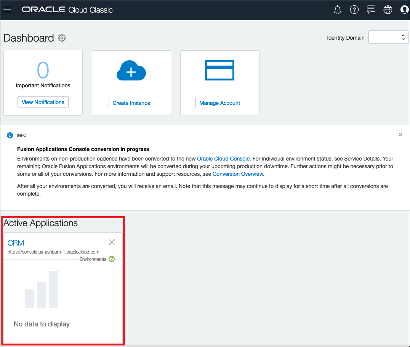This screenshot has height=347, width=410.
Task: Open Dashboard customization via the gear icon
Action: [62, 38]
